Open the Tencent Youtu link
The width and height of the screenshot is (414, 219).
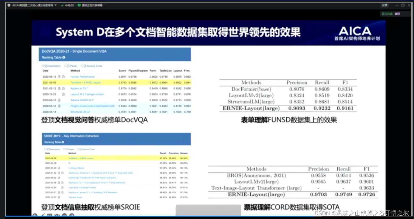(x=75, y=197)
